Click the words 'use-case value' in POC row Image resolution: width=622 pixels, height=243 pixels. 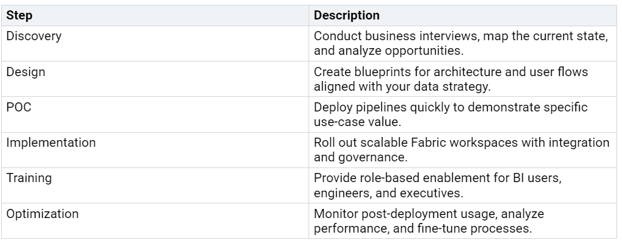pos(357,122)
